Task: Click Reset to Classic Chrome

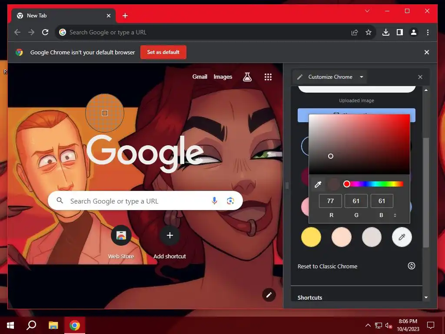Action: (327, 267)
